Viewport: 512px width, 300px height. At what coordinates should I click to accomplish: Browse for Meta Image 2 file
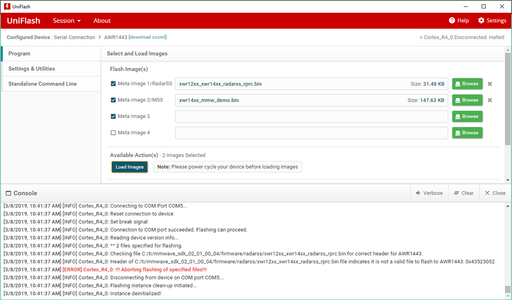[x=467, y=100]
